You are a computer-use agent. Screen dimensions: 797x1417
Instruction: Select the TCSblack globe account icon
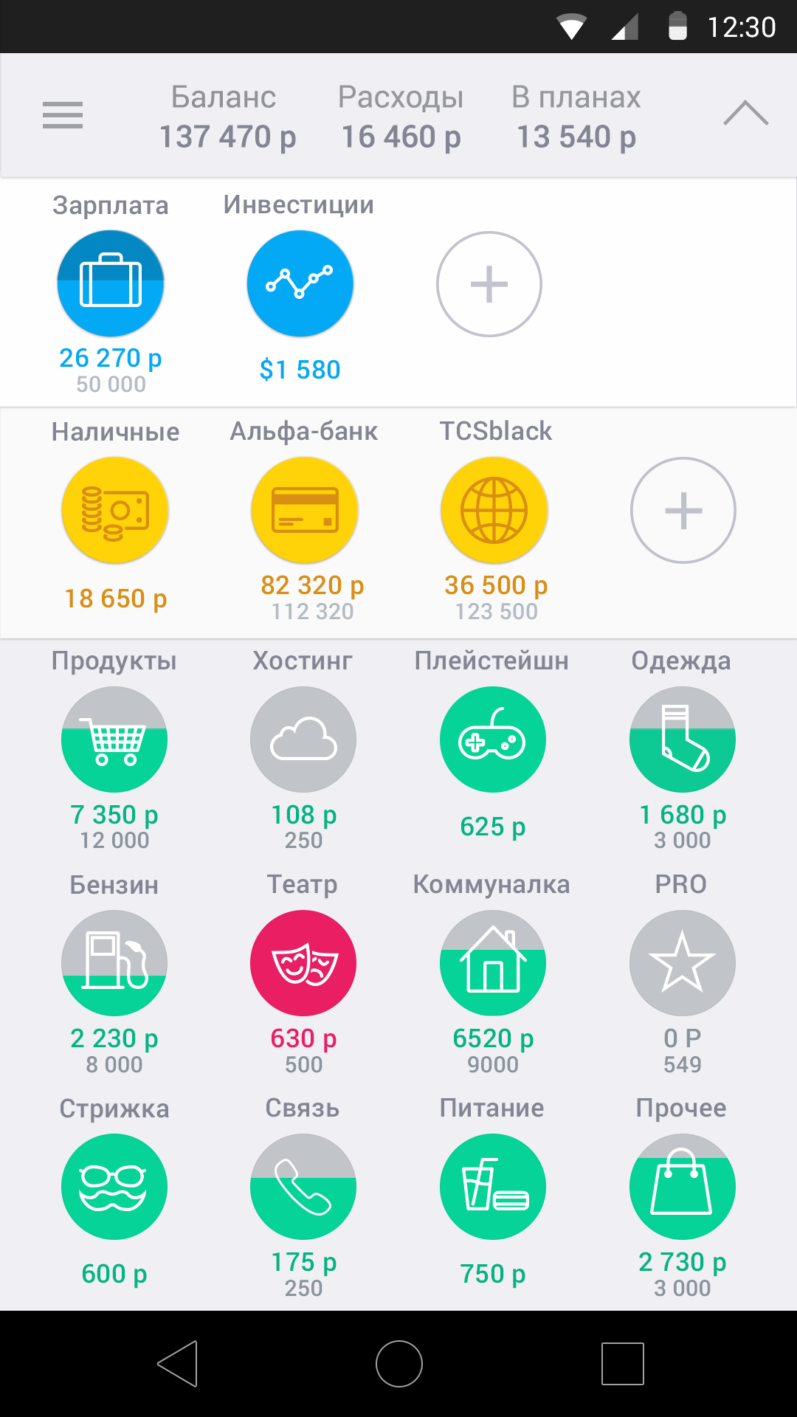[494, 511]
